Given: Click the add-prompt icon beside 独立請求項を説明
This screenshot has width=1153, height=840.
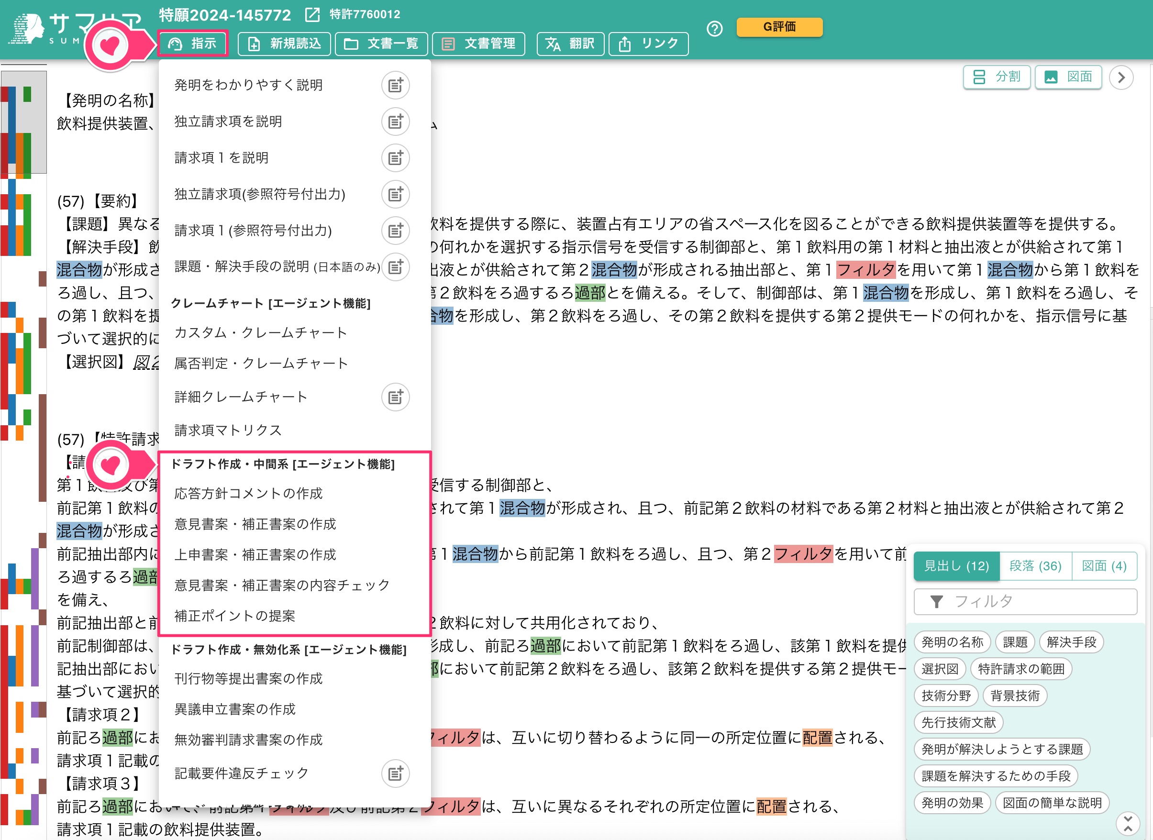Looking at the screenshot, I should pyautogui.click(x=395, y=122).
